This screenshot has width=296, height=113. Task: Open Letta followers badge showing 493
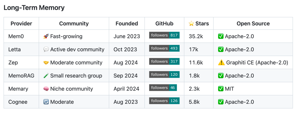click(x=164, y=48)
